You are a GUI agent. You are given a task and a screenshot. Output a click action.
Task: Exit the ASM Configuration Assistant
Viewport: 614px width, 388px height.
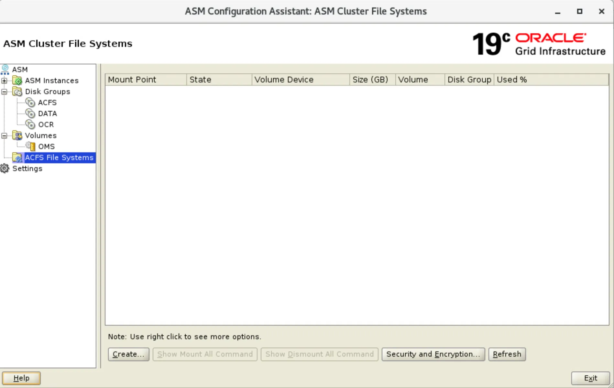[590, 378]
